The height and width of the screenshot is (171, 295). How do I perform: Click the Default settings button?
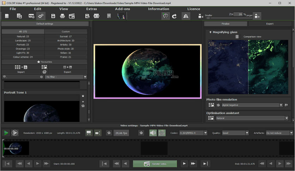pyautogui.click(x=45, y=24)
